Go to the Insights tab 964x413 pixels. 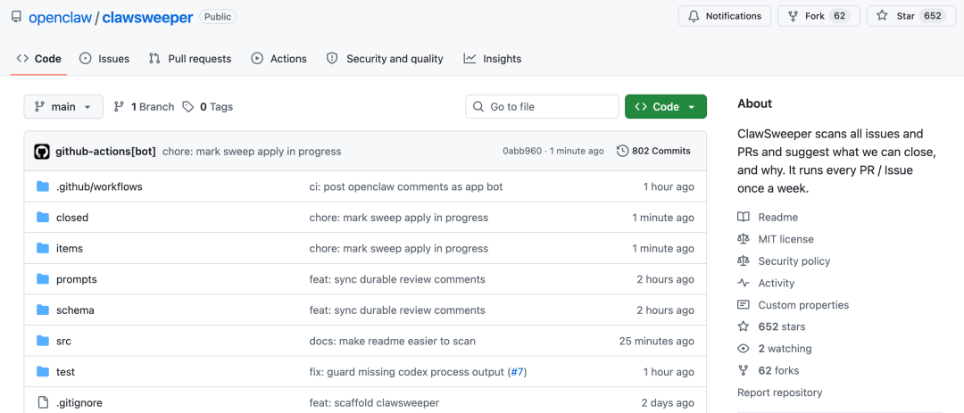(x=493, y=59)
